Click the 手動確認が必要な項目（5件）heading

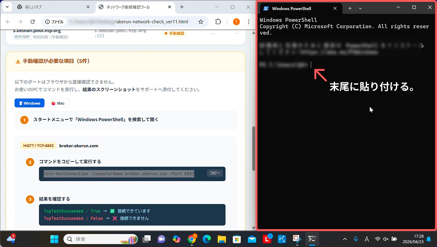(56, 61)
